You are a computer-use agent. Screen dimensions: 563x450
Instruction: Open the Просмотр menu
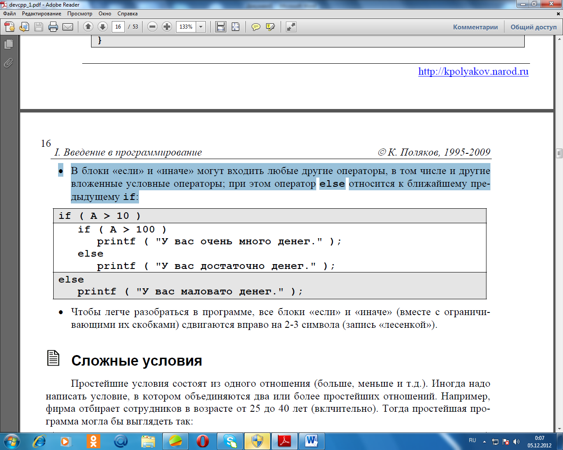point(80,14)
